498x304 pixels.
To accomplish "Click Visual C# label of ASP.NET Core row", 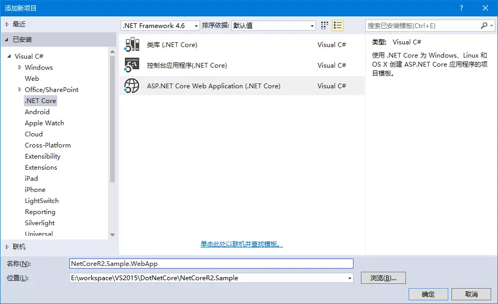I will pos(332,86).
